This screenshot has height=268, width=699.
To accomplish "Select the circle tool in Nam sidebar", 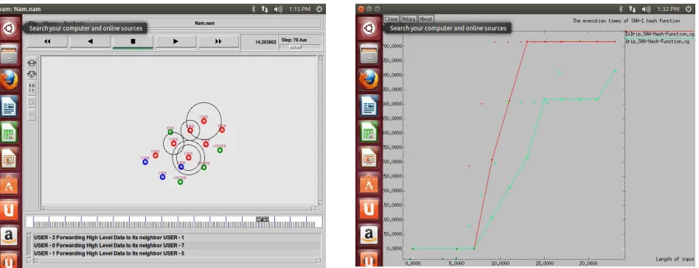I will [32, 102].
